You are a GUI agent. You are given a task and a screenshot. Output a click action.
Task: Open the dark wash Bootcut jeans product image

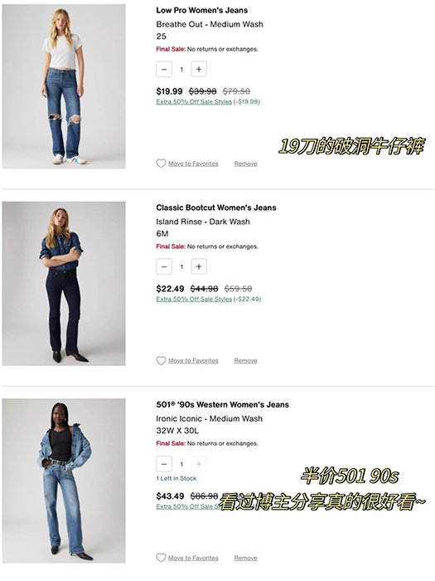[x=64, y=284]
